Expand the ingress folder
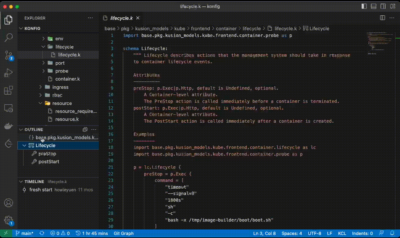Screen dimensions: 400x238 [41, 87]
